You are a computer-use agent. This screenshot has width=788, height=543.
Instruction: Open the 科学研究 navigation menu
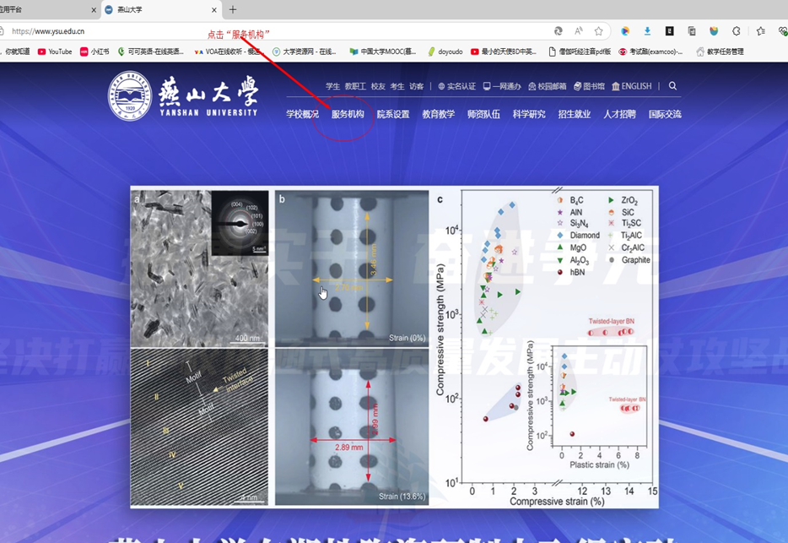pyautogui.click(x=529, y=114)
